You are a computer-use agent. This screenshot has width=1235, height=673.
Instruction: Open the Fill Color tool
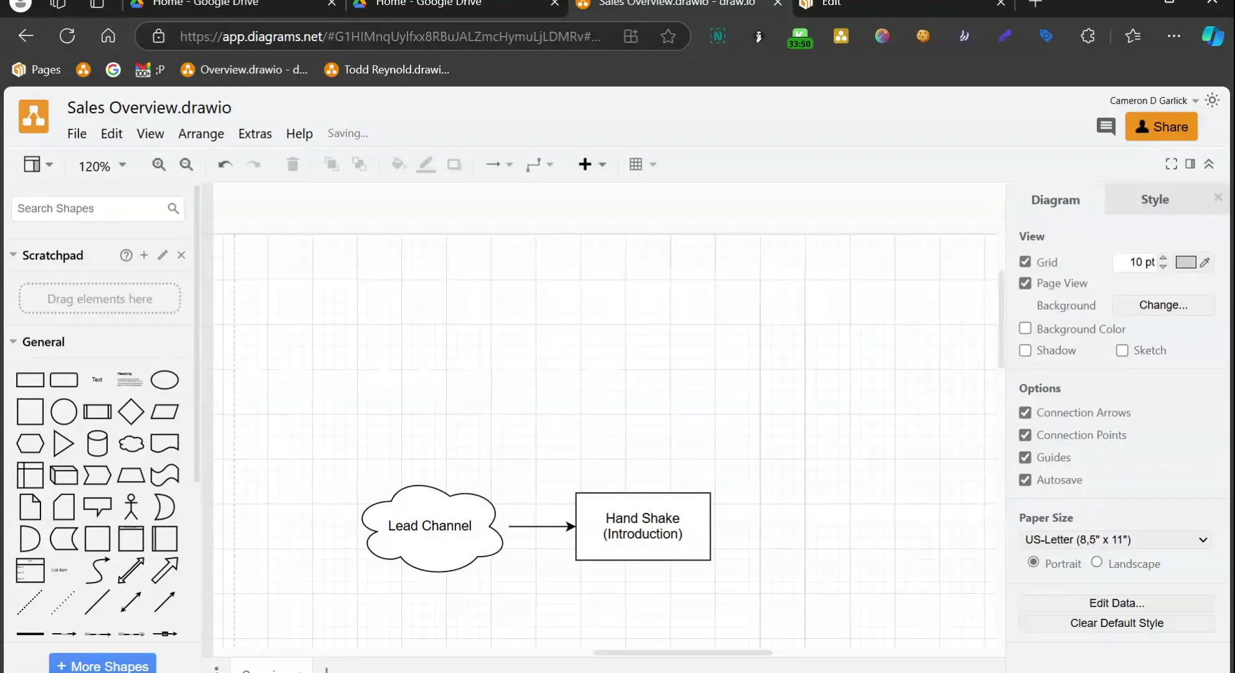[397, 164]
